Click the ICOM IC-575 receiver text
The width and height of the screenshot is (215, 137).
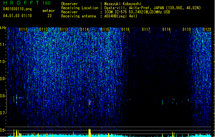coord(137,12)
